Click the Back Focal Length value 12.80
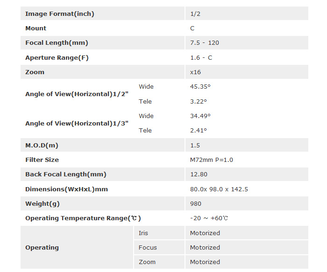This screenshot has width=327, height=272. coord(199,174)
